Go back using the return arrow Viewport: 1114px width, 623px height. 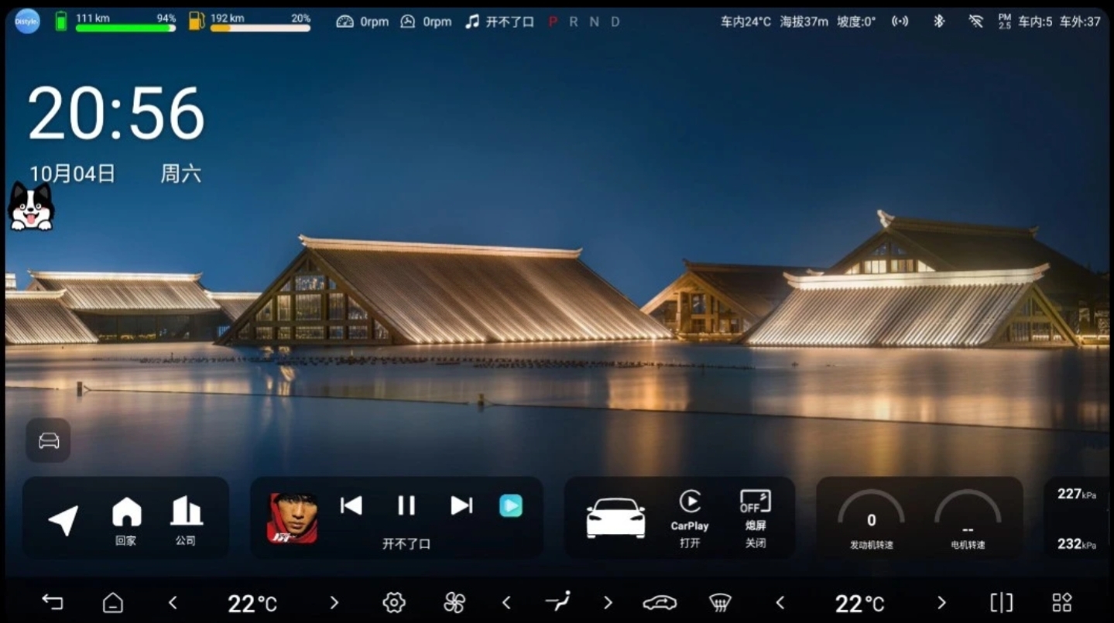(x=52, y=602)
